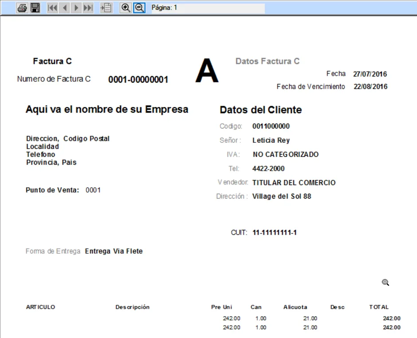Select due date 22/08/2016
This screenshot has height=338, width=417.
click(370, 86)
